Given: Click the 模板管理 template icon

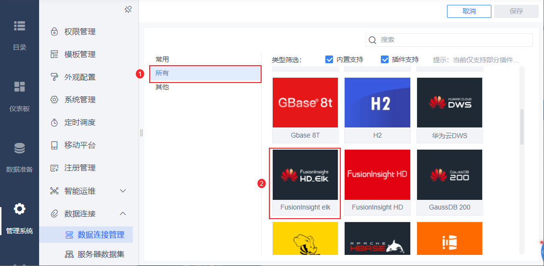Looking at the screenshot, I should click(54, 55).
